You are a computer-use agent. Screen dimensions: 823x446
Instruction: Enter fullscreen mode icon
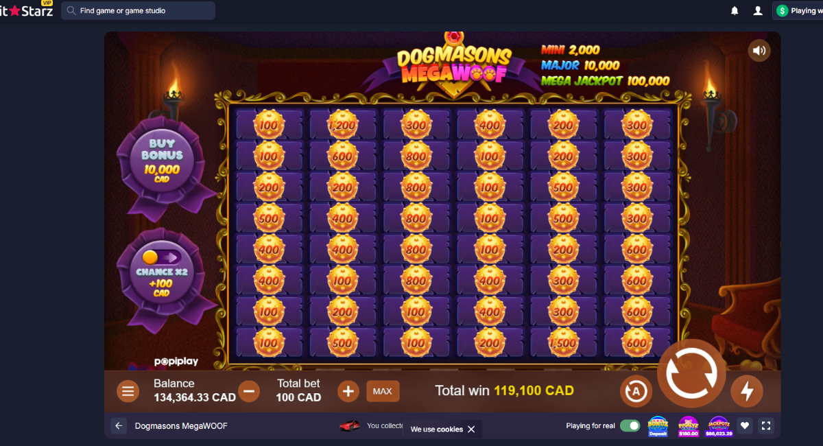[767, 425]
